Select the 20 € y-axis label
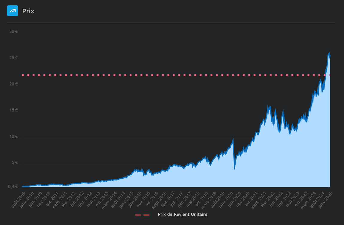Image resolution: width=344 pixels, height=225 pixels. point(13,84)
